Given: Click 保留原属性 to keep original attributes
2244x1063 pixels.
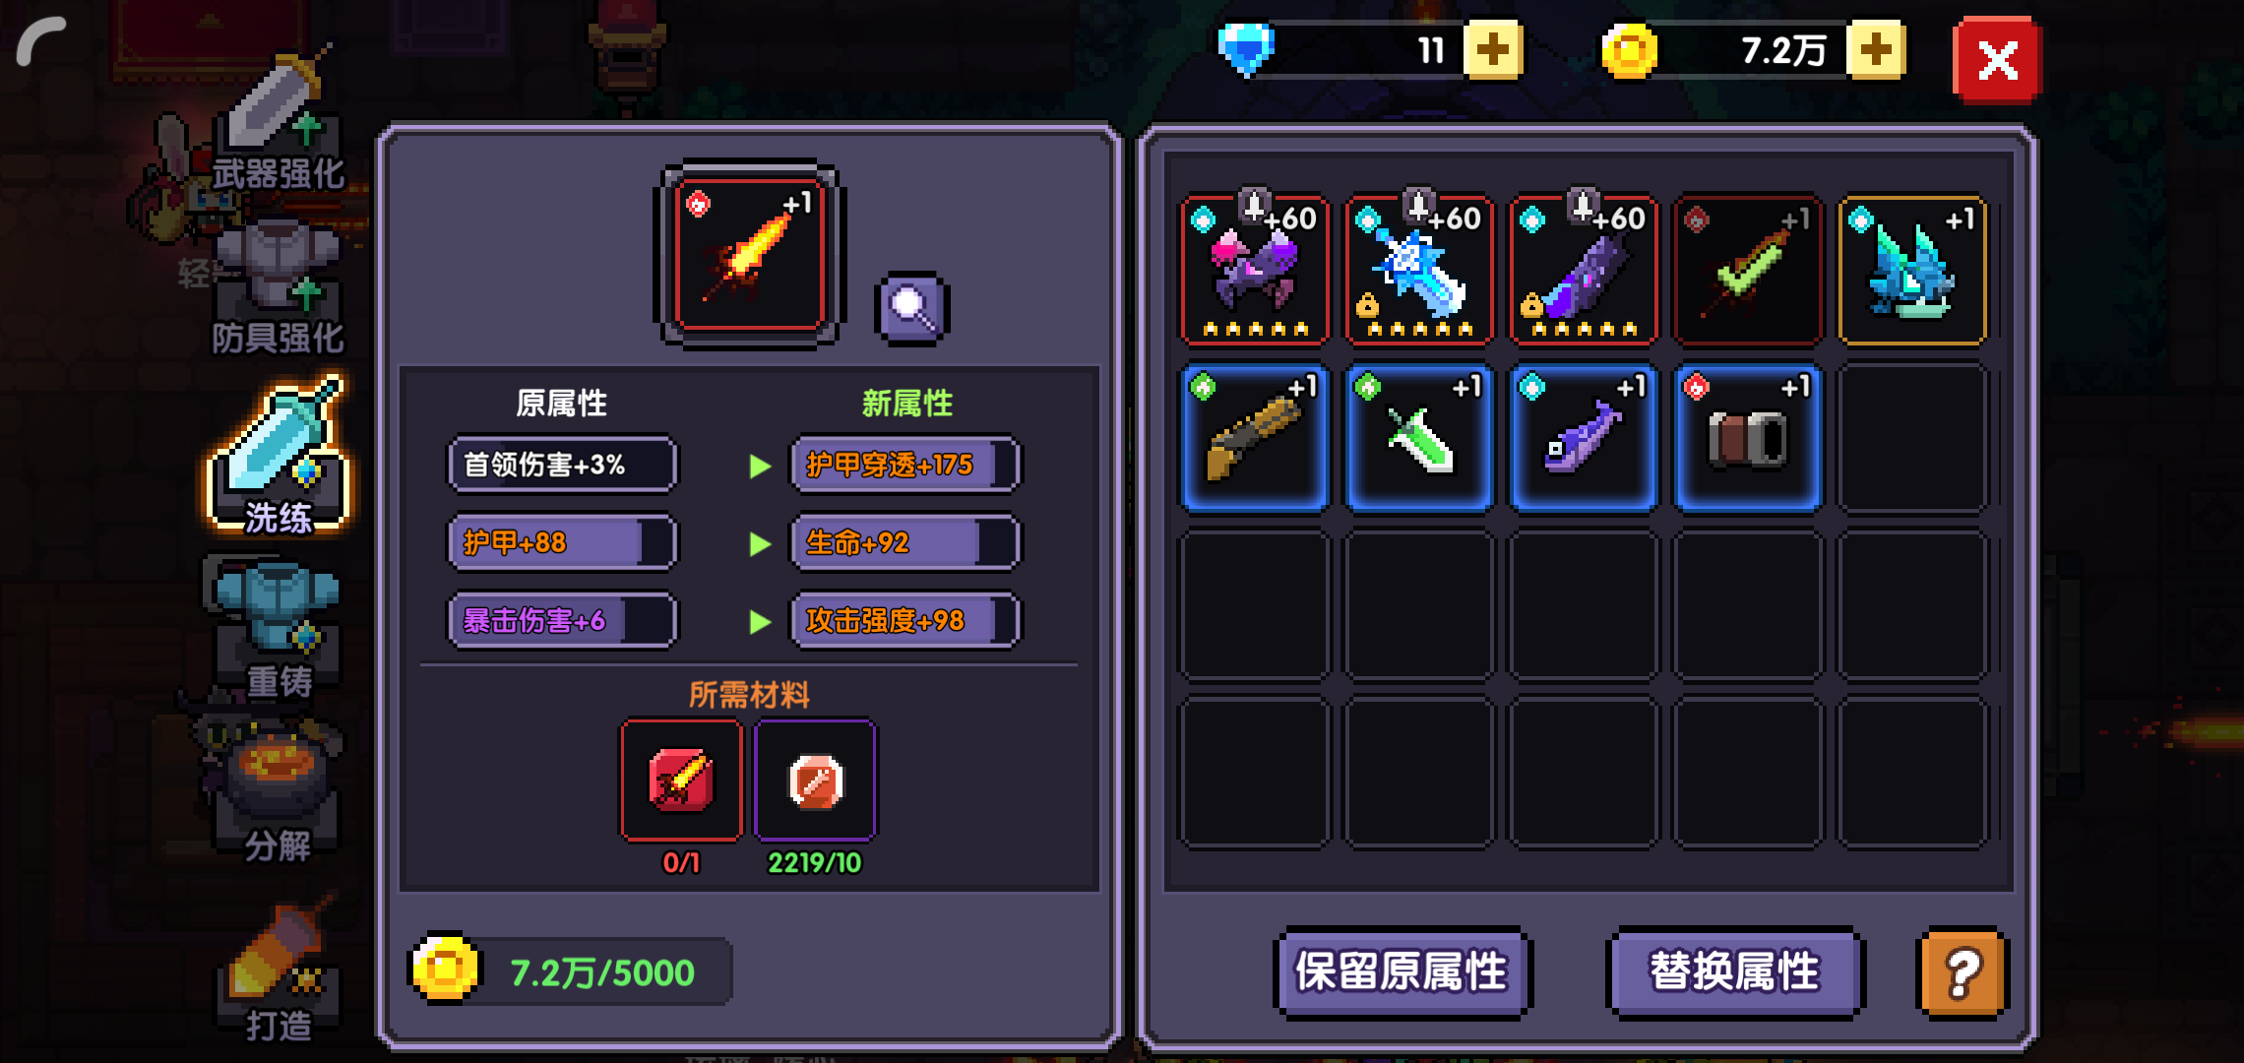Looking at the screenshot, I should tap(1402, 972).
